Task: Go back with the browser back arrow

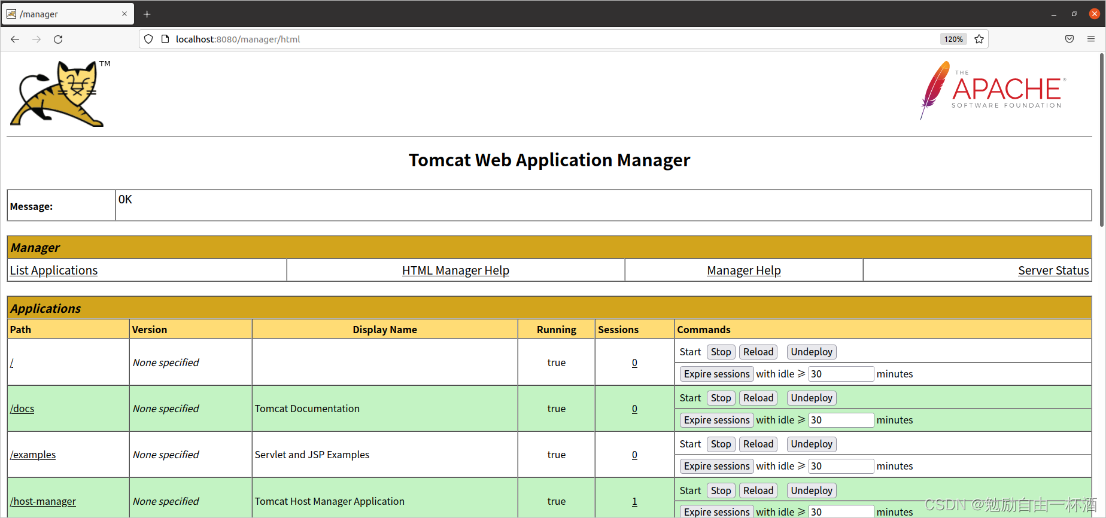Action: click(x=15, y=39)
